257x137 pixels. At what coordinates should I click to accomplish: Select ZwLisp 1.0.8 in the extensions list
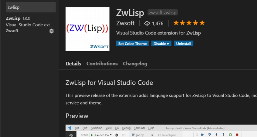[x=30, y=25]
